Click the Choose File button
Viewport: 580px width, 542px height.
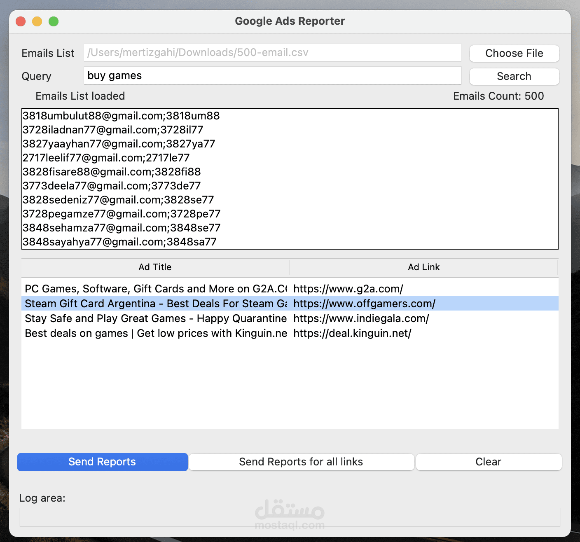pos(514,53)
